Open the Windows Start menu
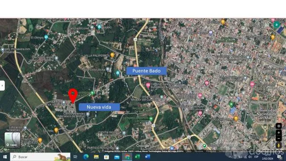This screenshot has height=161, width=286. pos(5,157)
